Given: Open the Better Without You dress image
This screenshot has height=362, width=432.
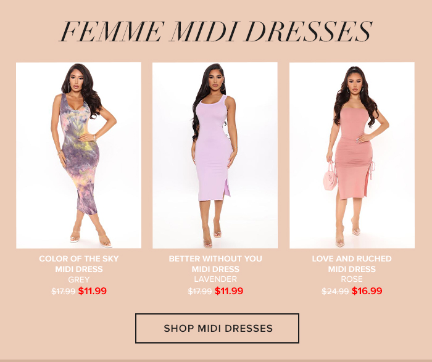Looking at the screenshot, I should click(x=215, y=155).
